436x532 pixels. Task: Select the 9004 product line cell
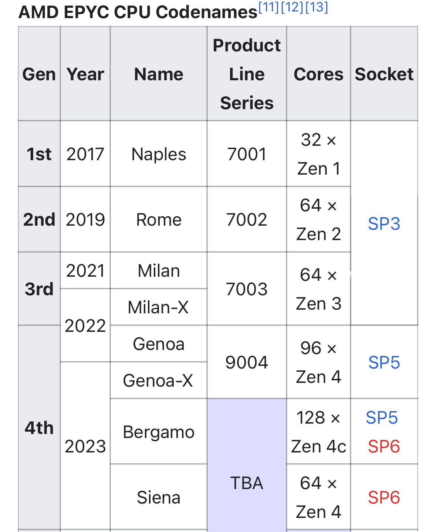point(247,362)
